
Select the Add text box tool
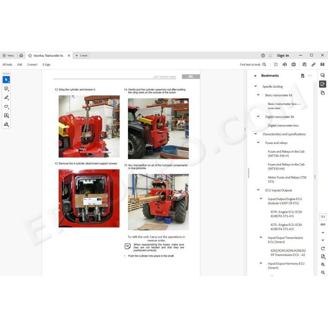point(6,115)
